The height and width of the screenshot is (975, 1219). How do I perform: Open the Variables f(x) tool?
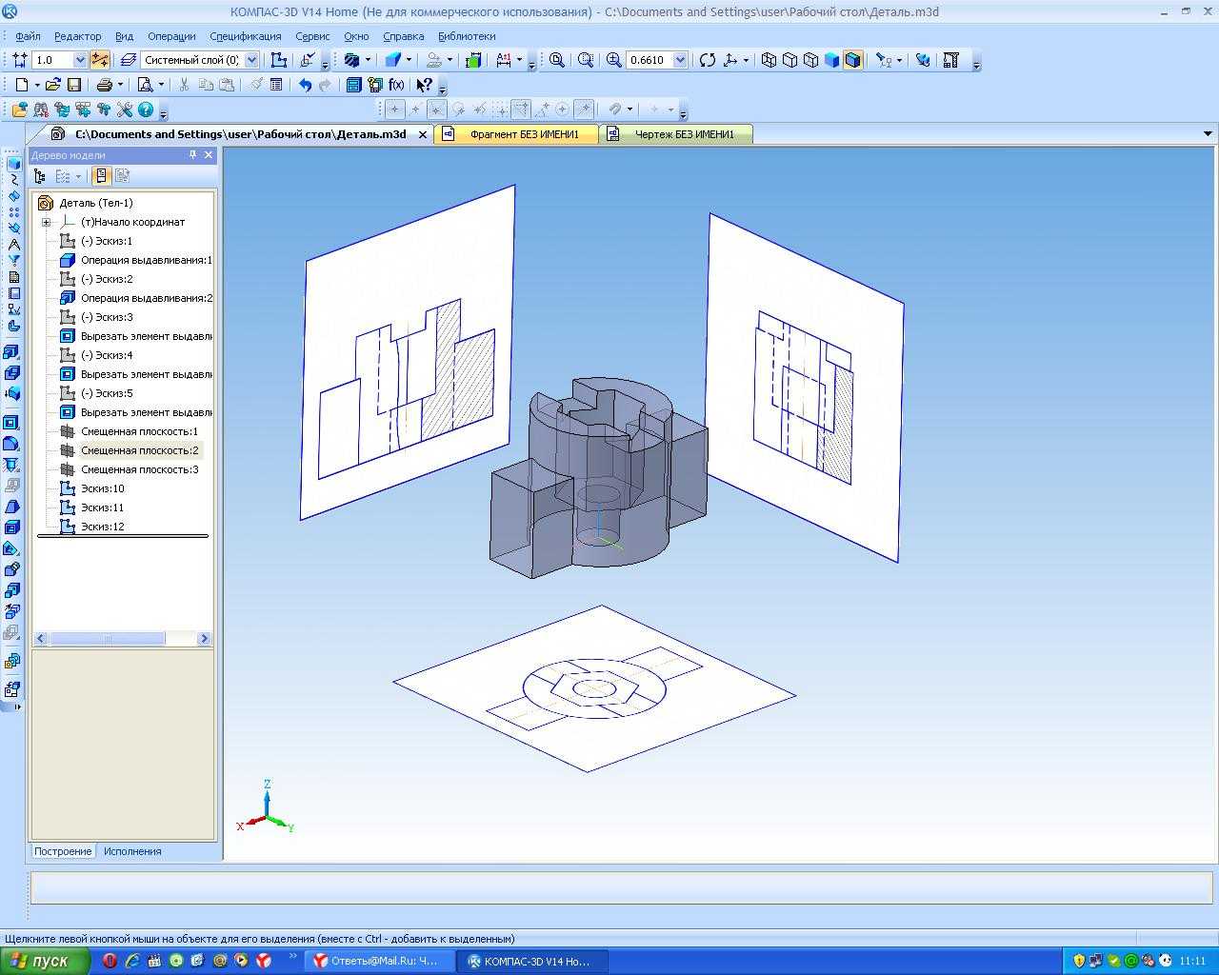click(396, 85)
